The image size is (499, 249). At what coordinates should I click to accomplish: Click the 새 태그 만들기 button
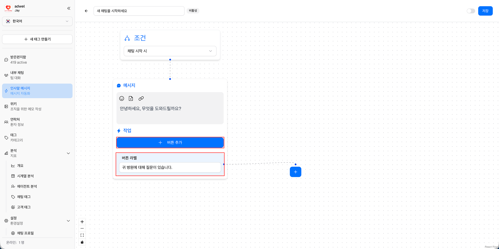(37, 39)
